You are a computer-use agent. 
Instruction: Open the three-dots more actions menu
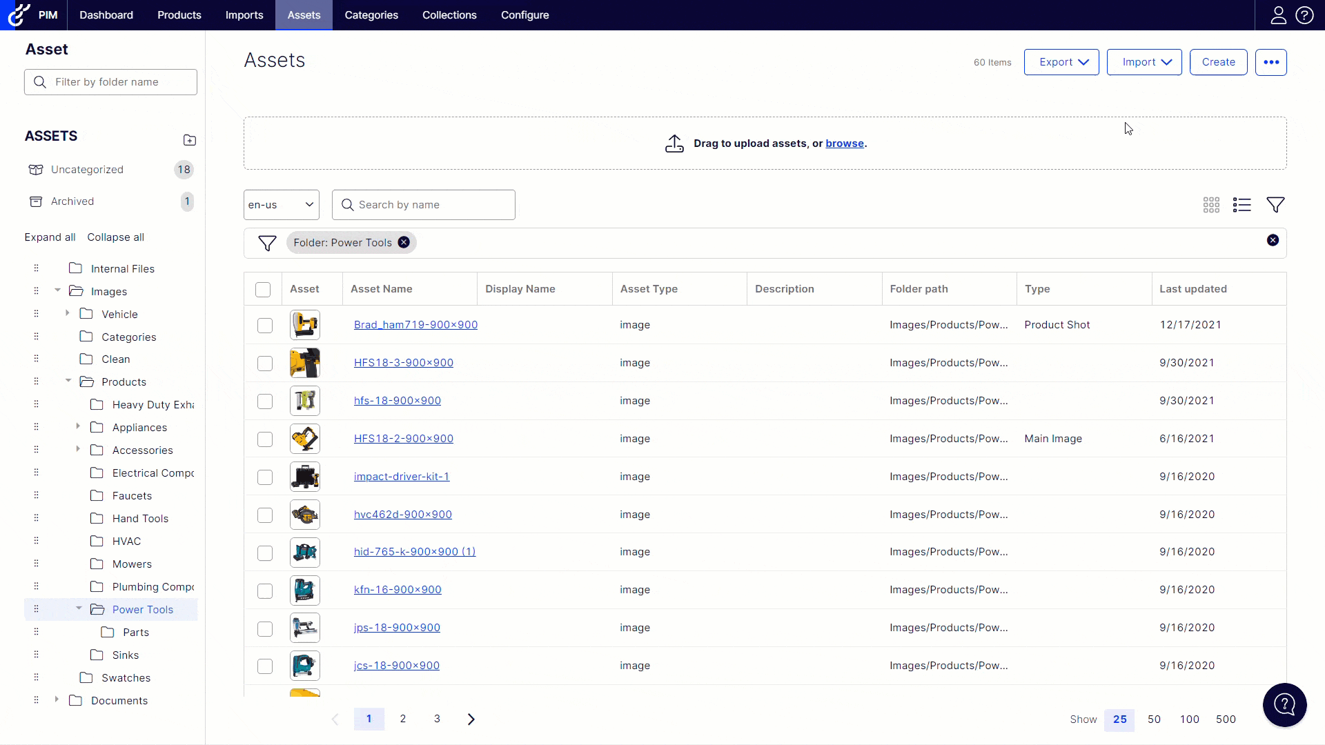pyautogui.click(x=1270, y=62)
